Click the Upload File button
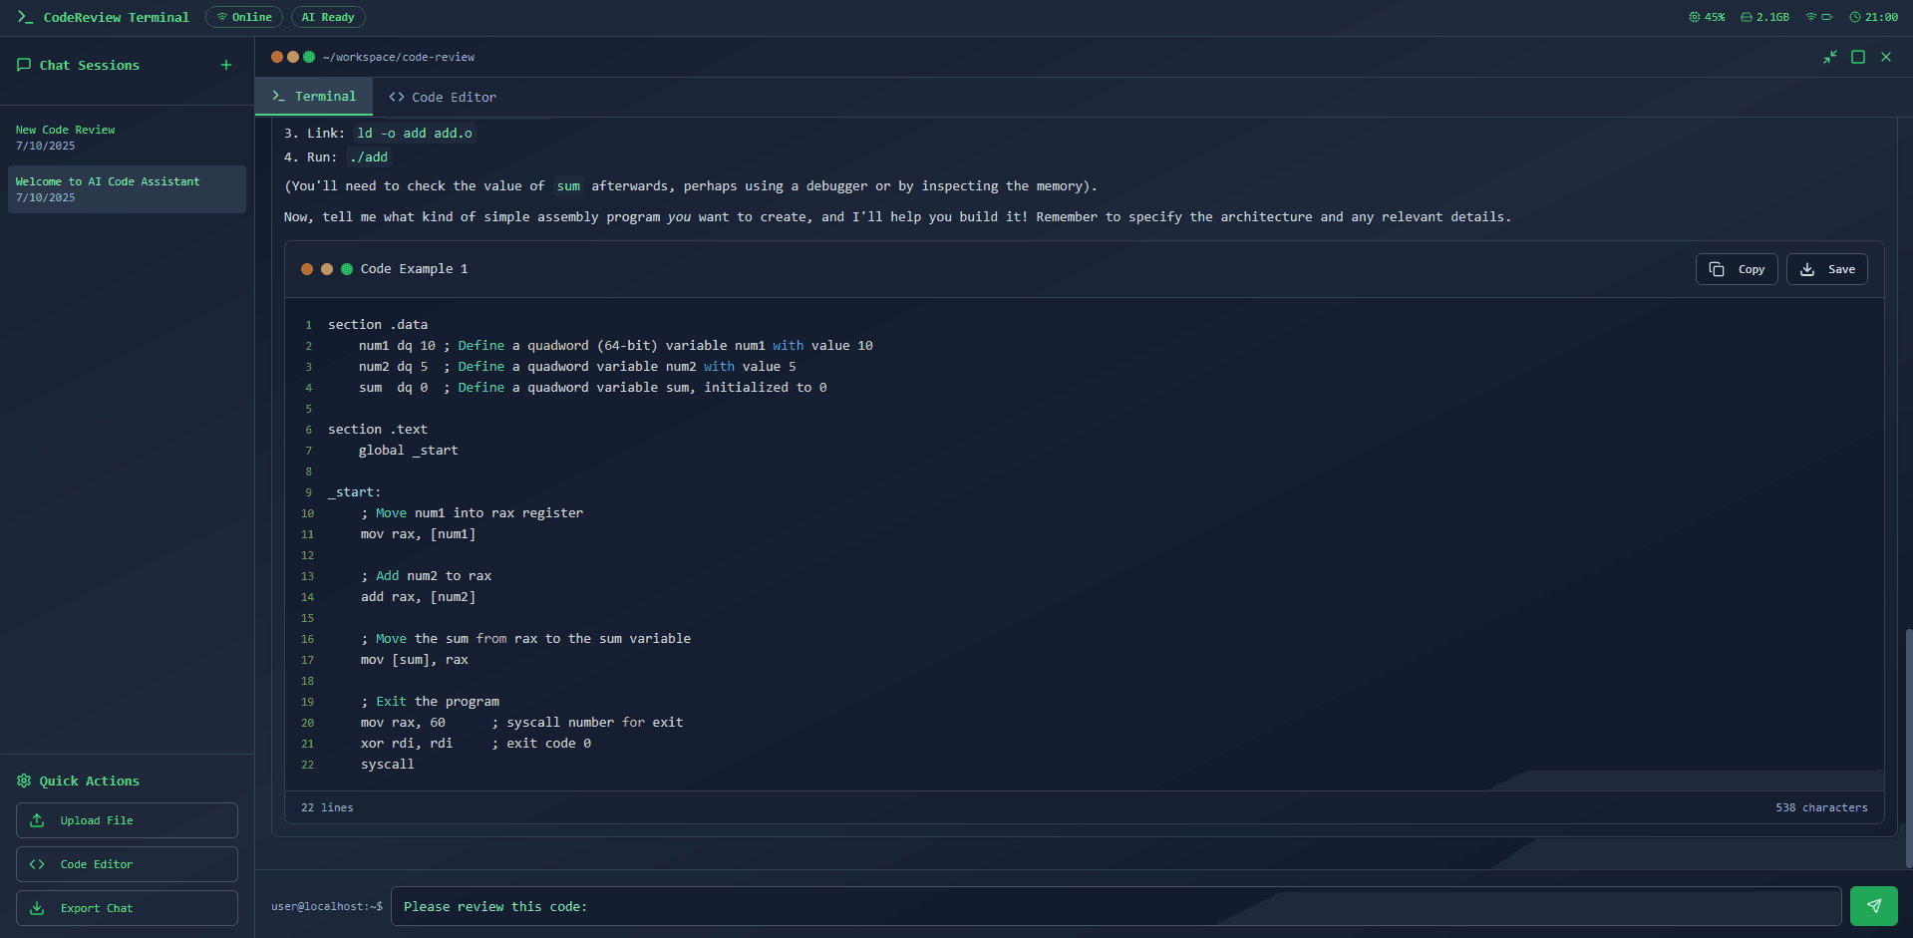The width and height of the screenshot is (1913, 938). pos(127,820)
